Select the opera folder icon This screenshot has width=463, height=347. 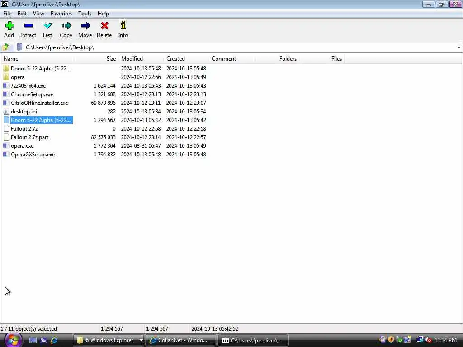6,77
